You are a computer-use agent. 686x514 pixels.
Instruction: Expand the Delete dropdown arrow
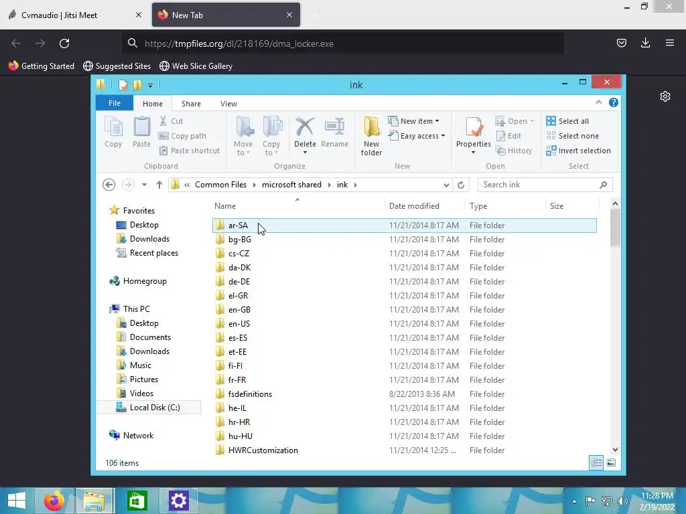tap(305, 153)
